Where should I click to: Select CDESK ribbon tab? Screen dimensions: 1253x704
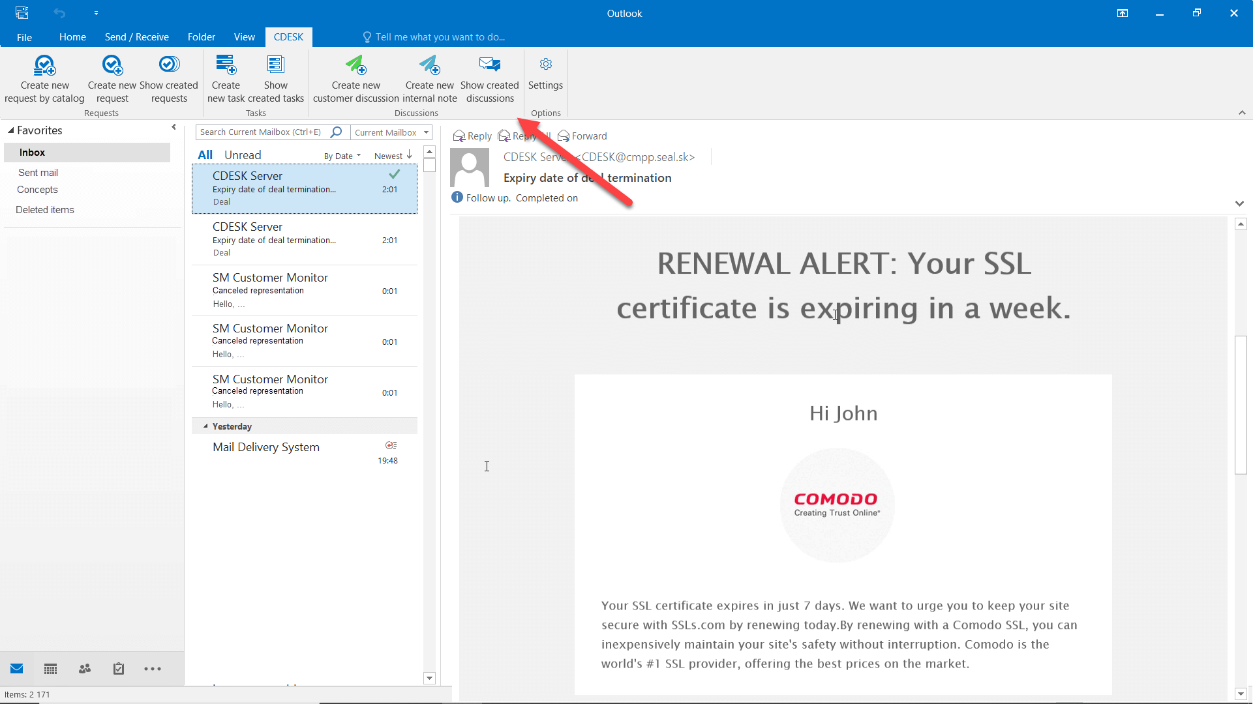coord(288,37)
